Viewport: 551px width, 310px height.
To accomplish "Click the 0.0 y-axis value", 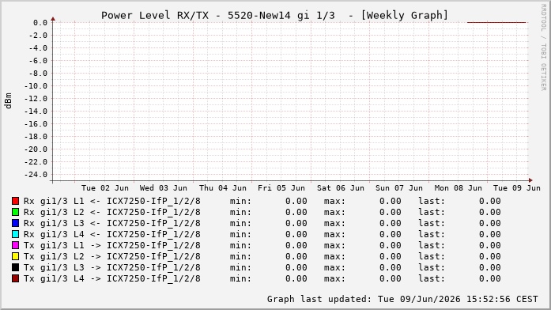I will (40, 23).
